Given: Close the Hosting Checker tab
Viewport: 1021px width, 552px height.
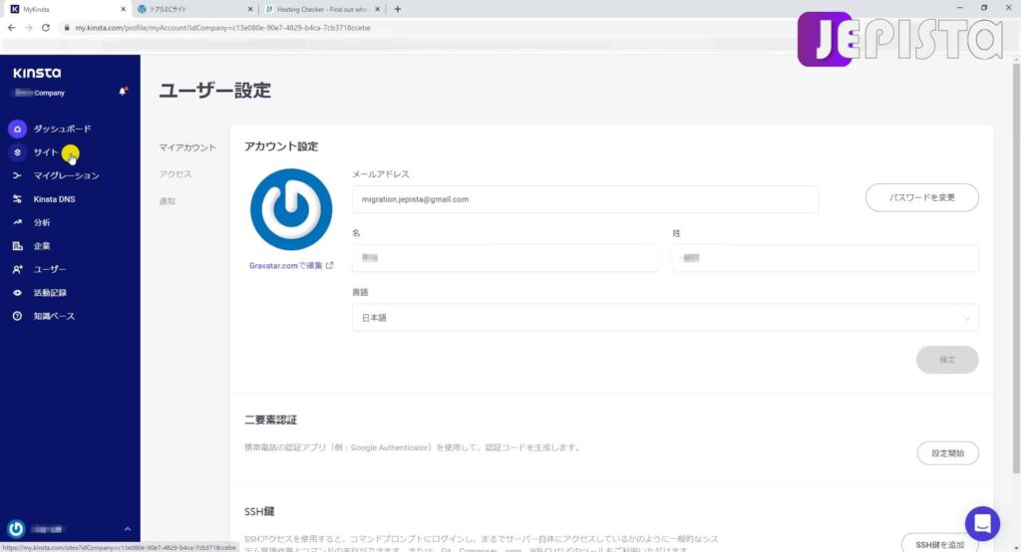Looking at the screenshot, I should 377,9.
